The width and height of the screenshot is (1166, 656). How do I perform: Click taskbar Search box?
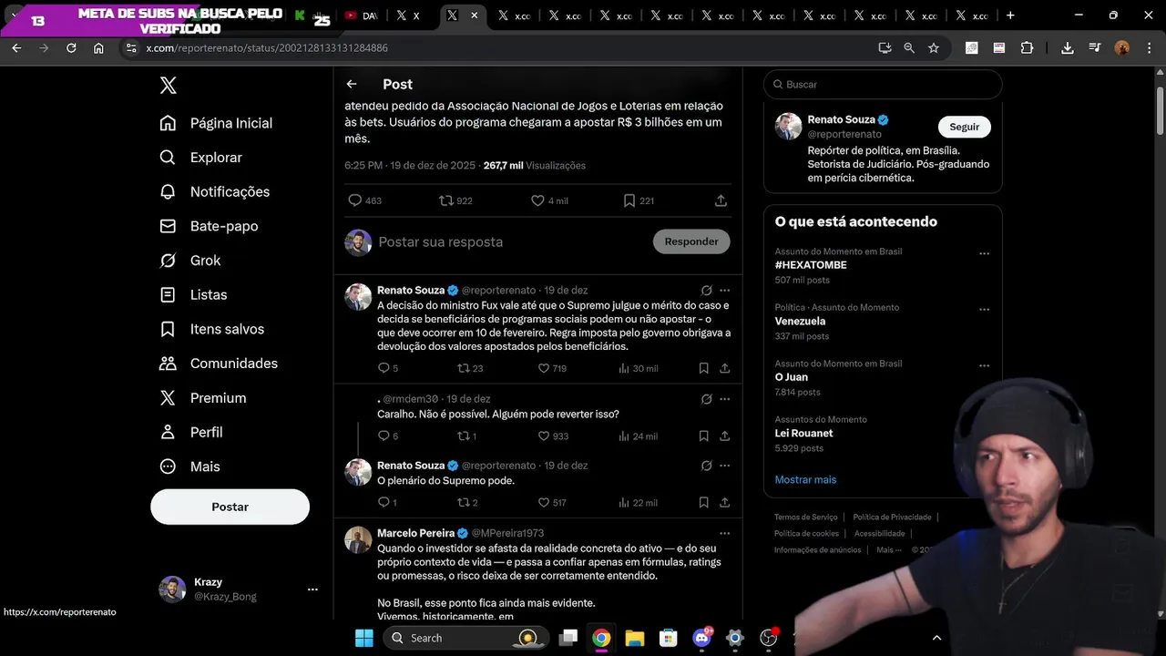point(466,638)
